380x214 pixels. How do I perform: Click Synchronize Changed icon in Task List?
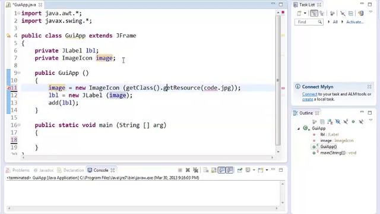[x=361, y=13]
